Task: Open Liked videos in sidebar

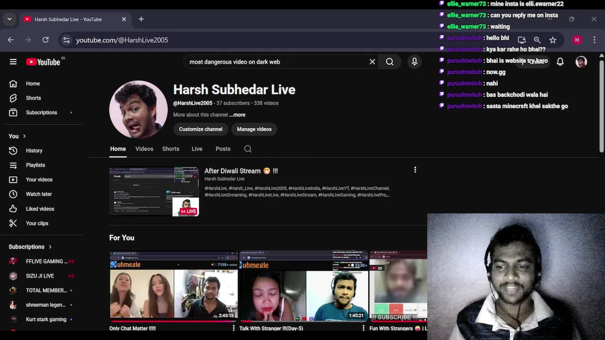Action: click(41, 209)
